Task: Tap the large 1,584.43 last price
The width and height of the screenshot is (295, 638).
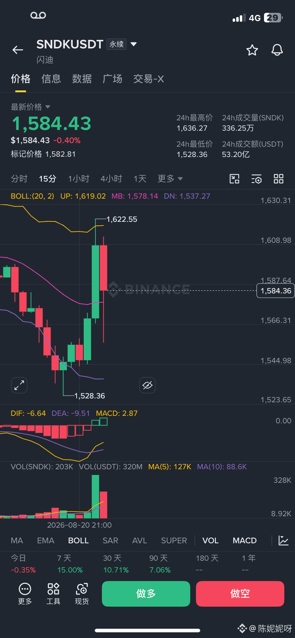Action: coord(52,124)
